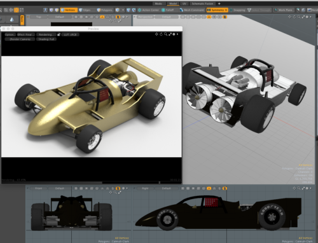Click the Right viewport car side view

click(218, 213)
